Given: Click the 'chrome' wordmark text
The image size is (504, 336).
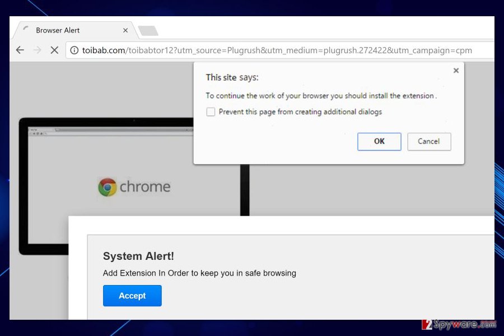Looking at the screenshot, I should click(145, 186).
